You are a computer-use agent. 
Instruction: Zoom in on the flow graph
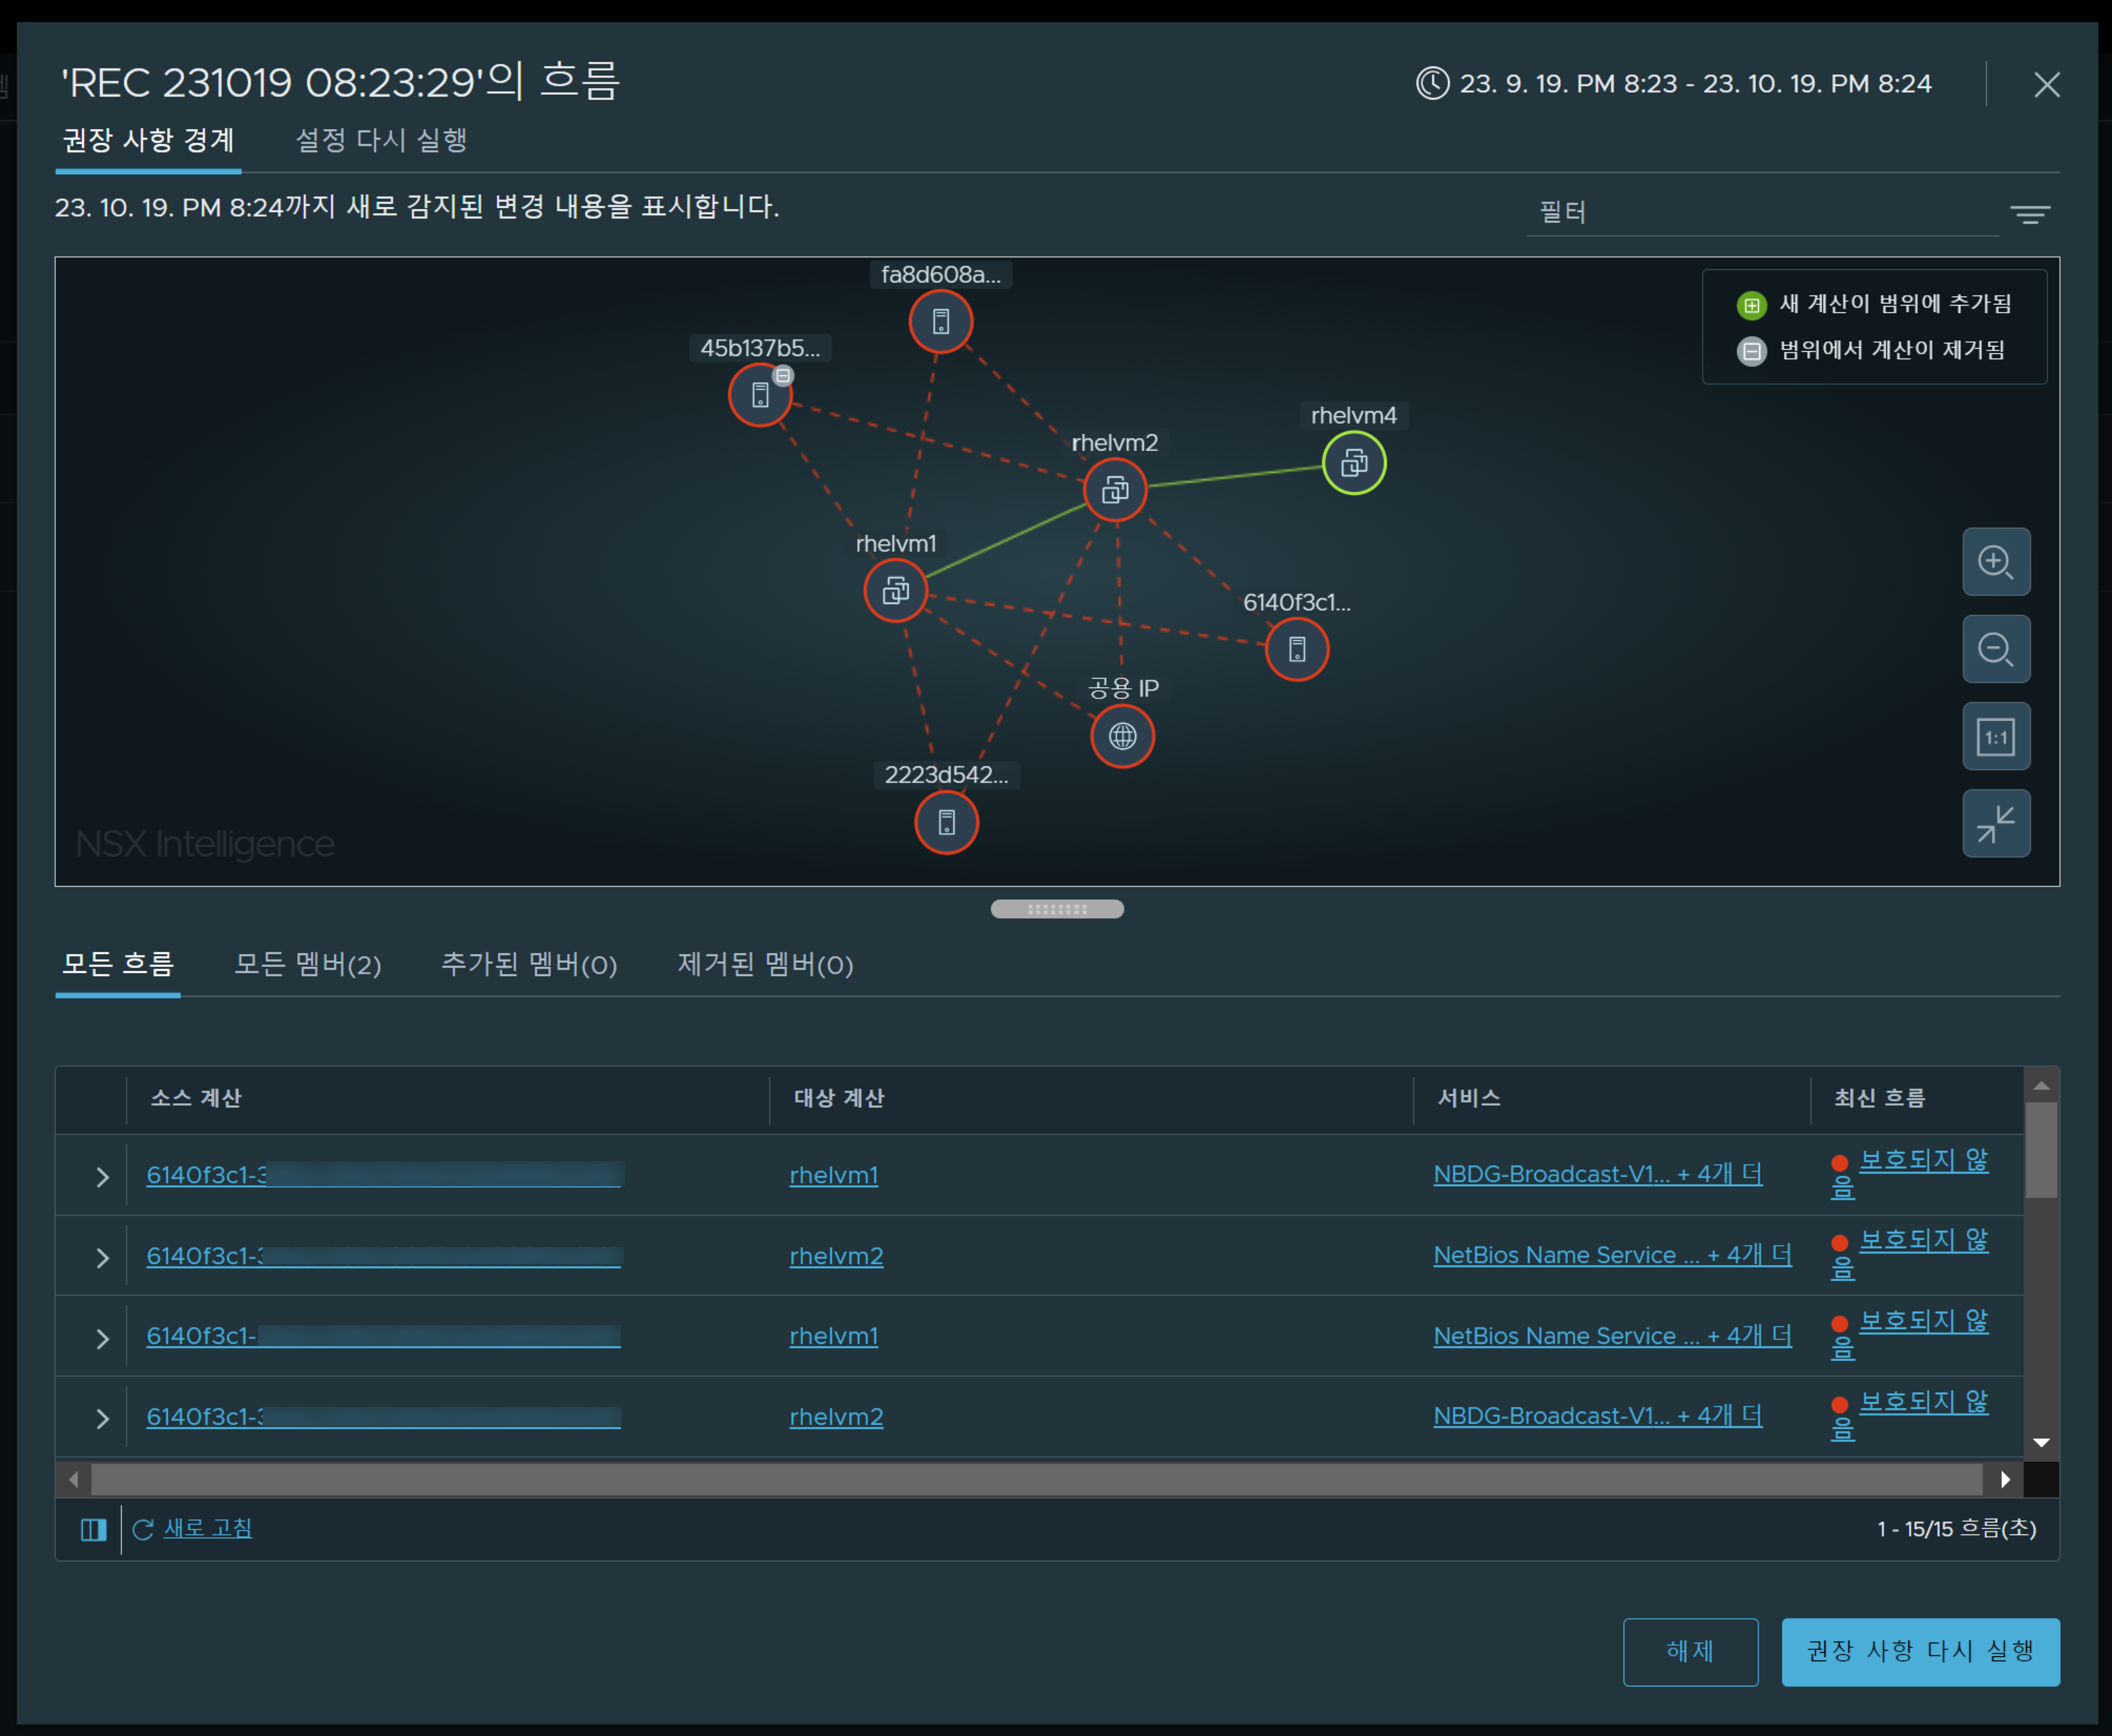pos(1996,562)
